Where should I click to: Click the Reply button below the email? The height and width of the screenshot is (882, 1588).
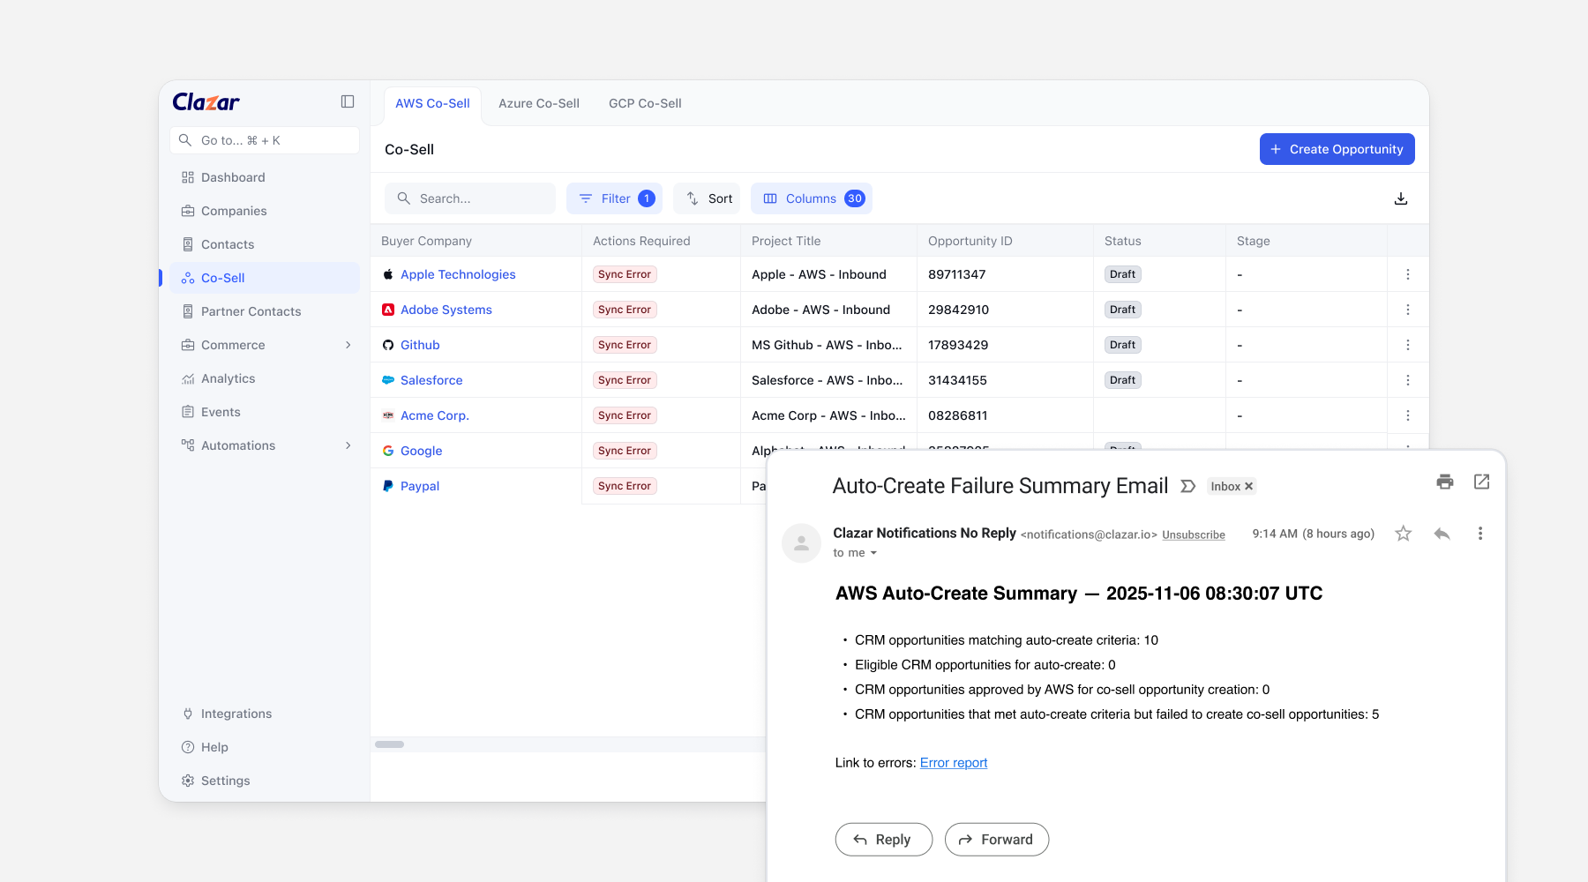click(x=884, y=840)
